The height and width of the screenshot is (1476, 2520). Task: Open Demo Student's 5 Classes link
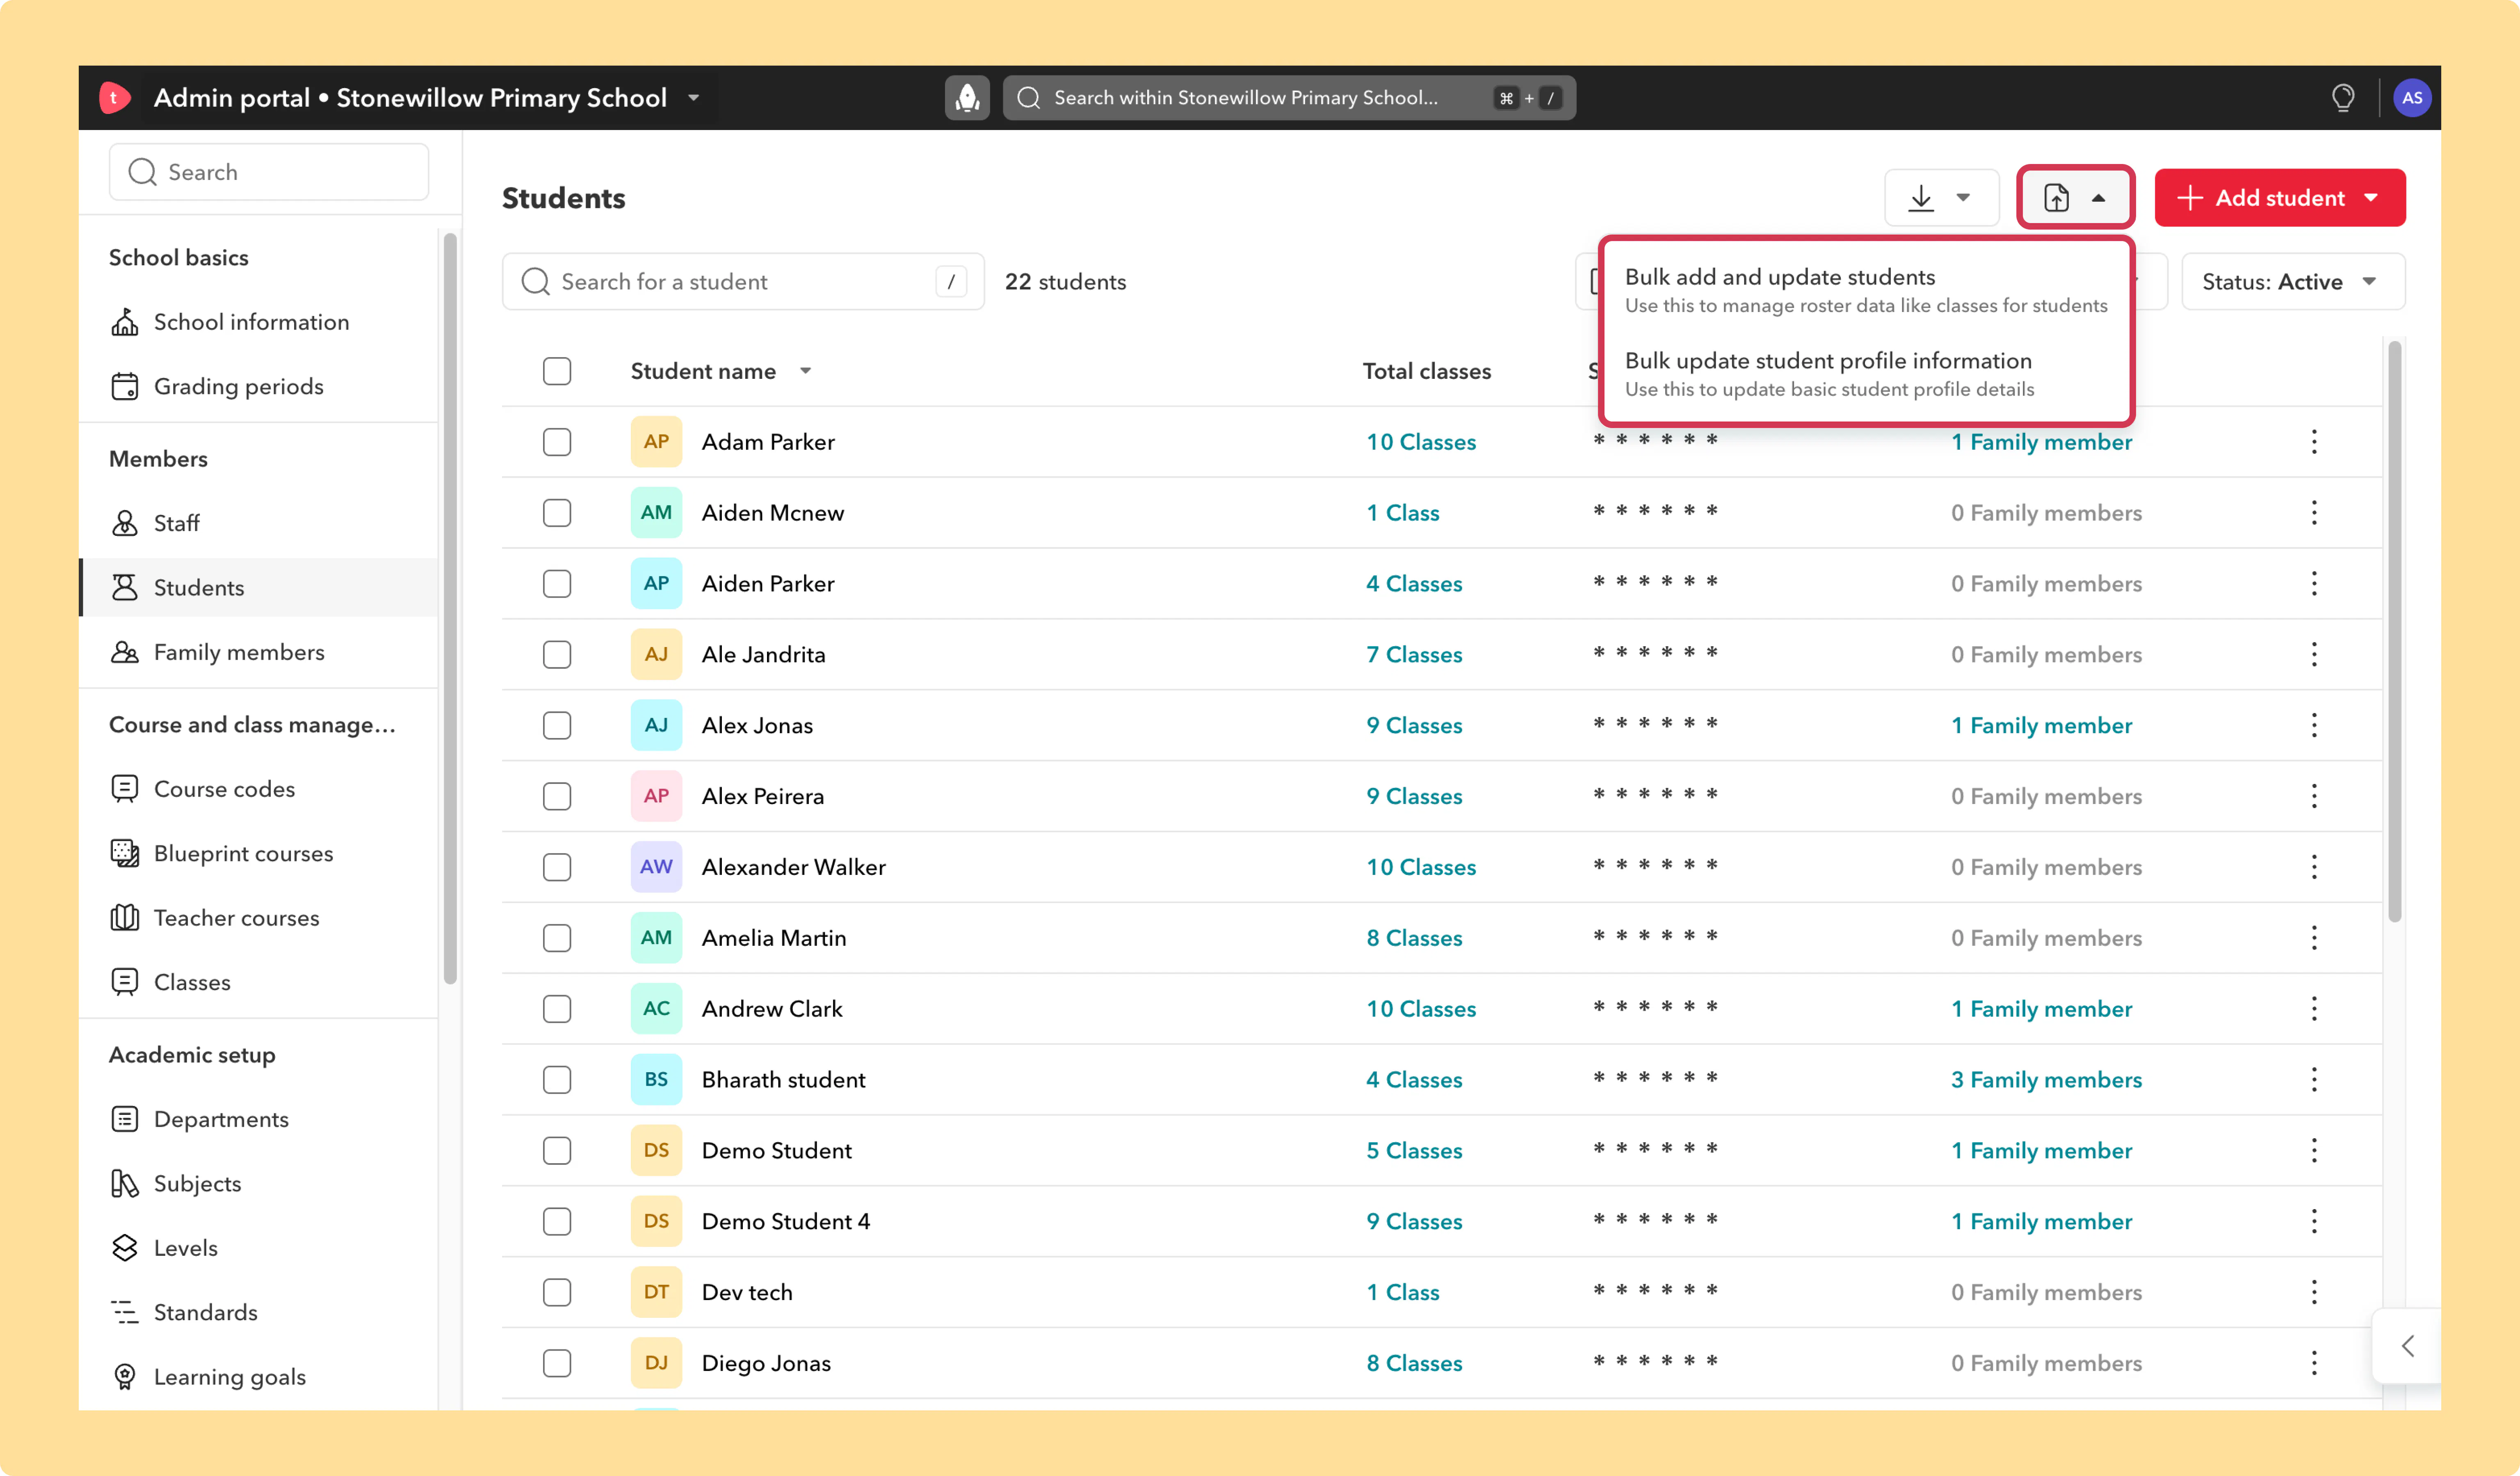coord(1414,1151)
